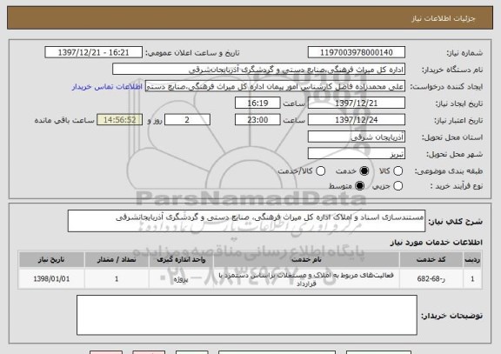Click the validity date field 1397/12/24
This screenshot has height=354, width=501.
pos(357,120)
